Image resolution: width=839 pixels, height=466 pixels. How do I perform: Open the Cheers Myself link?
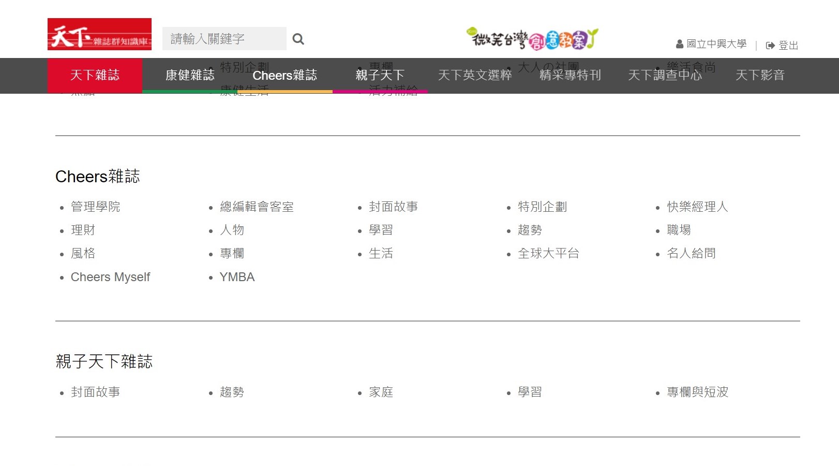(110, 278)
